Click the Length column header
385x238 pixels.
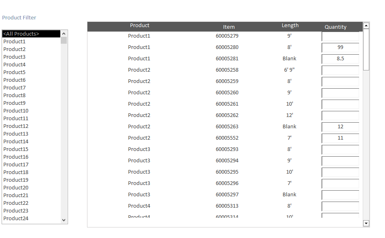[290, 25]
